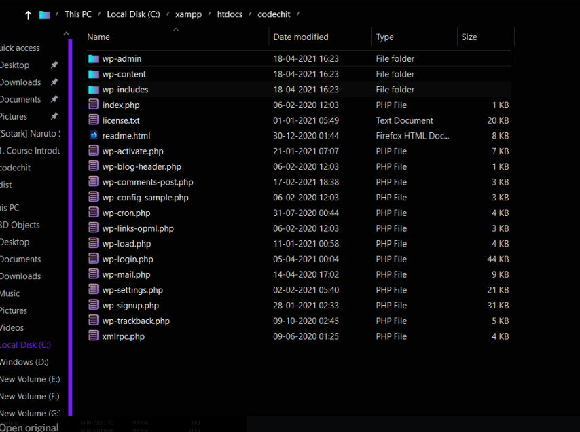Click the pin icon beside quick-access Pictures
580x432 pixels.
(54, 117)
